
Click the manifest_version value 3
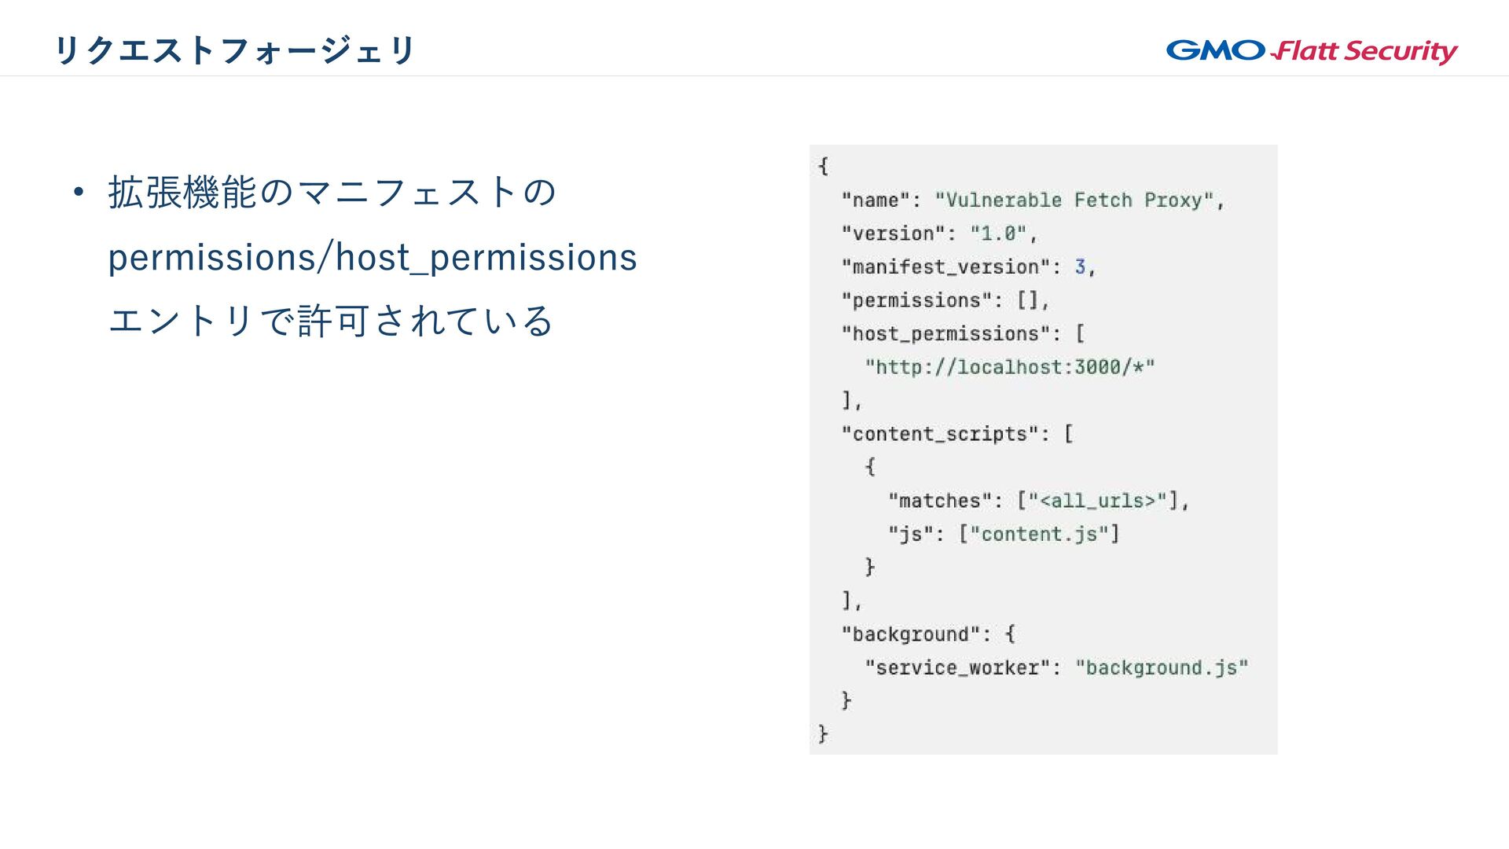tap(1081, 267)
